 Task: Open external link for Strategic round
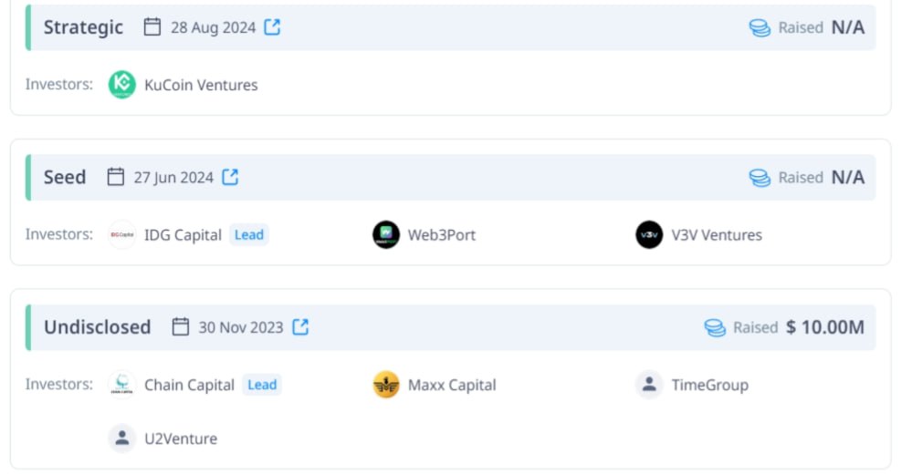272,26
